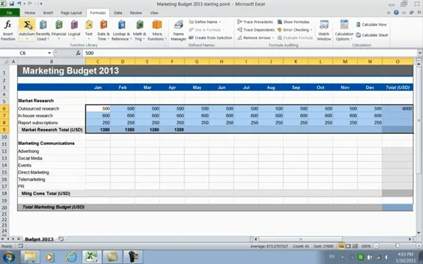Switch to the Insert tab
The height and width of the screenshot is (264, 423).
48,13
